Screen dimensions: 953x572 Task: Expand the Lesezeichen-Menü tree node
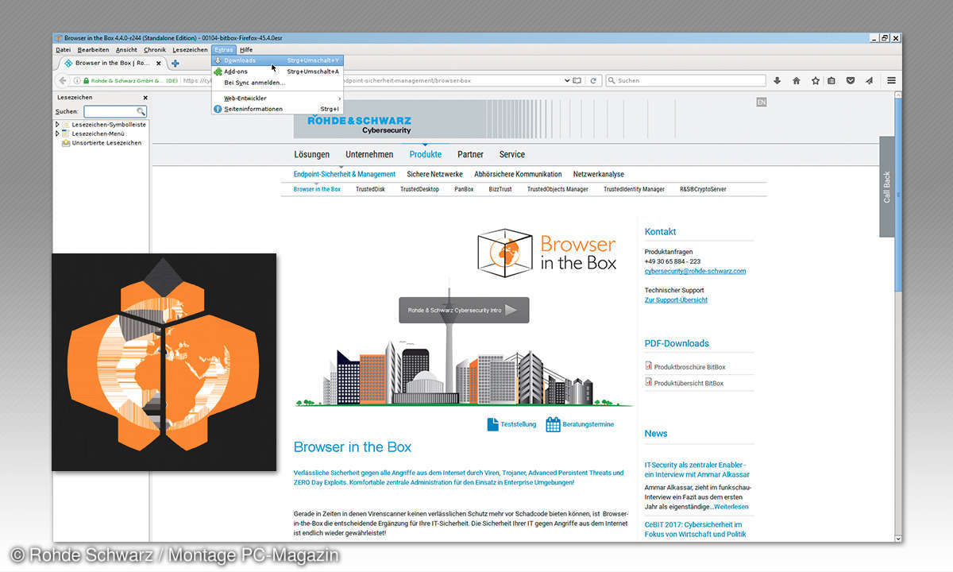tap(57, 133)
